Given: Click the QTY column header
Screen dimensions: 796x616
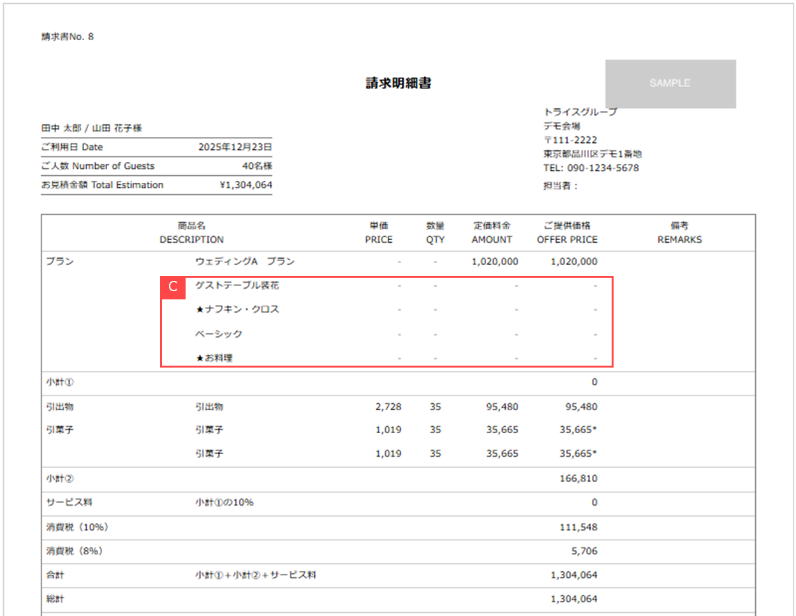Looking at the screenshot, I should click(435, 240).
